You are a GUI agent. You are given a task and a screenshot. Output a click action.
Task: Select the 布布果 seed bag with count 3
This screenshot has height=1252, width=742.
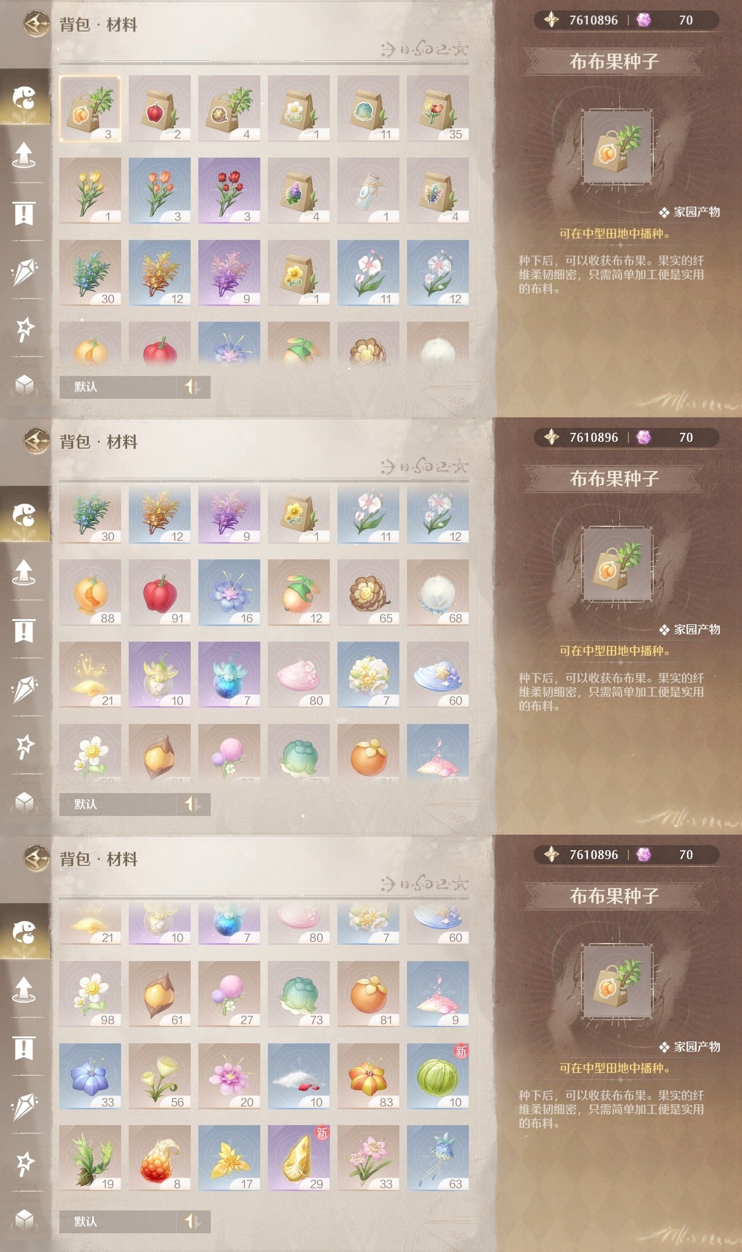90,108
